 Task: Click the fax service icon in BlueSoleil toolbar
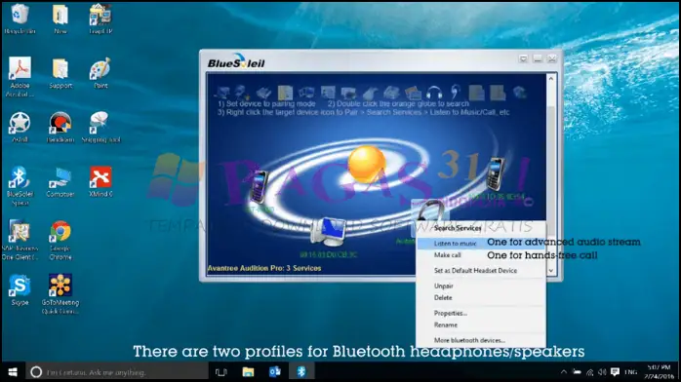tap(391, 93)
